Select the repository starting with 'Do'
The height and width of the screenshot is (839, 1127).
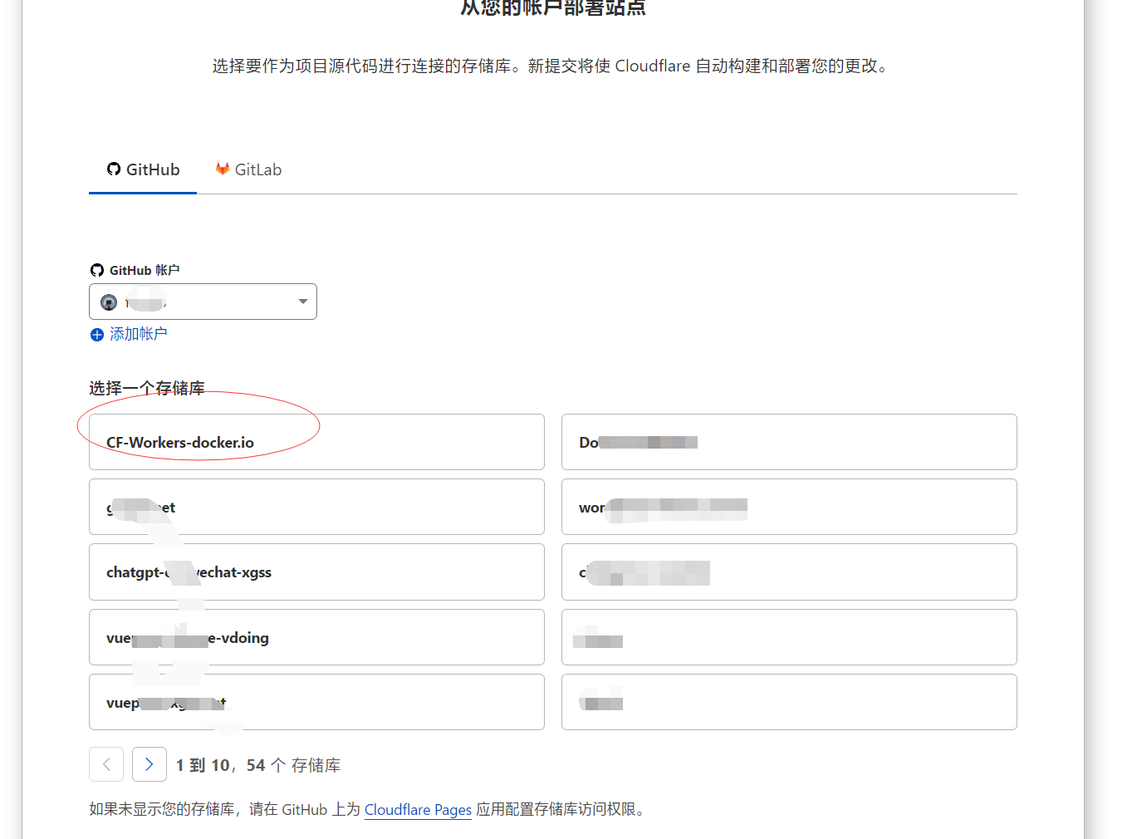coord(788,442)
